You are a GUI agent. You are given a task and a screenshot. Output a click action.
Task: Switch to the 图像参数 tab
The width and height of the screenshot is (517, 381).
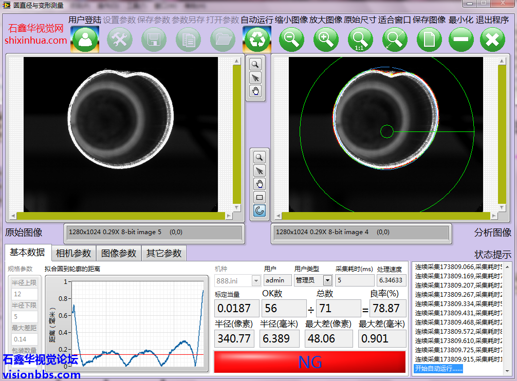click(119, 253)
